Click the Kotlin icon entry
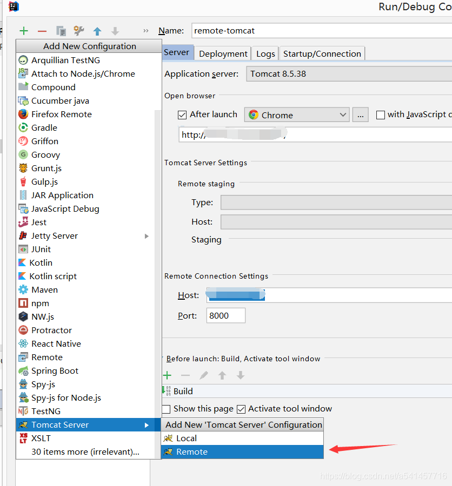This screenshot has height=486, width=452. 22,263
